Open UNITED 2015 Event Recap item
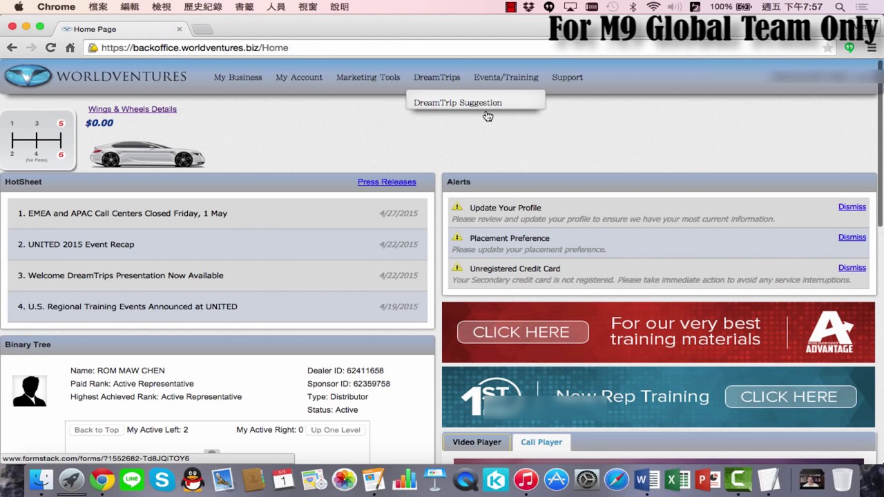This screenshot has height=497, width=884. coord(218,244)
